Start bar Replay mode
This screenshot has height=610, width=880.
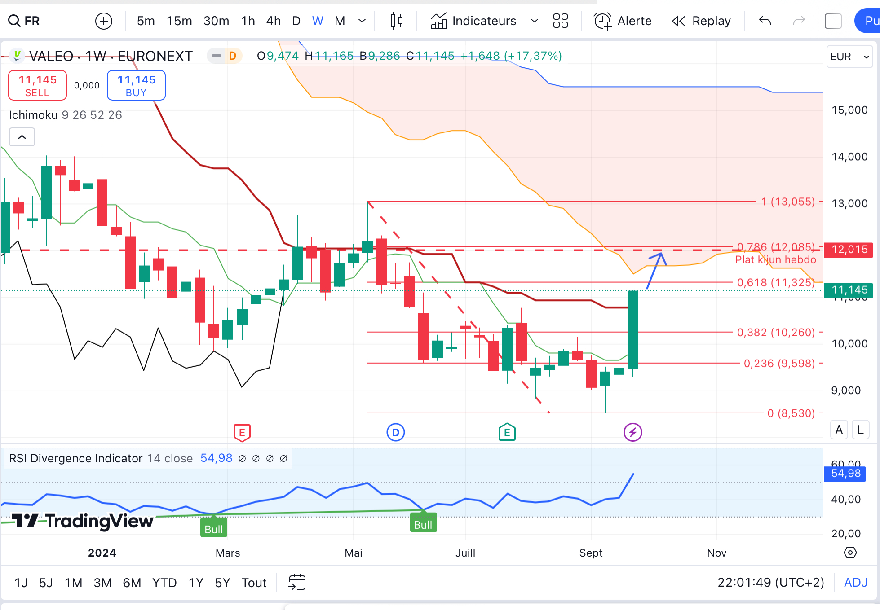click(x=701, y=21)
